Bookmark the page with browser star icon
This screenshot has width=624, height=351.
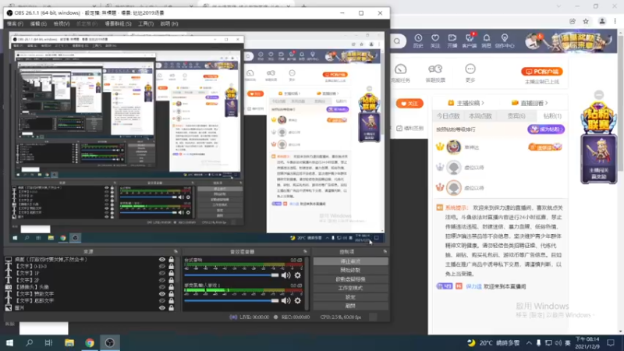pos(586,22)
